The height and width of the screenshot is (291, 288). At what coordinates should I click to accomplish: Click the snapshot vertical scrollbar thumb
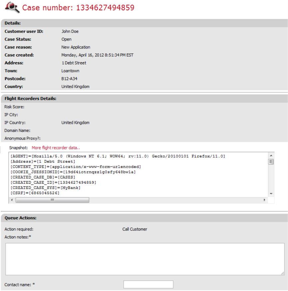point(271,162)
